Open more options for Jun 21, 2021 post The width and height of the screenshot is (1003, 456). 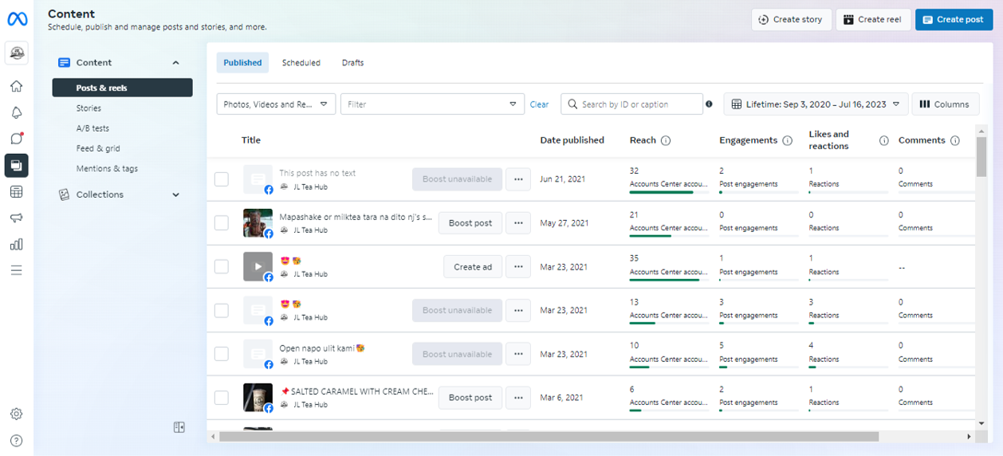[519, 179]
